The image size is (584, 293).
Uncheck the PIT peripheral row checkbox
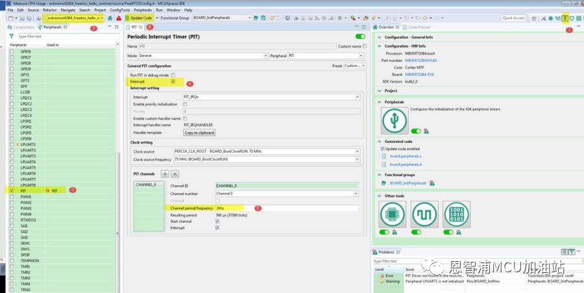click(12, 190)
